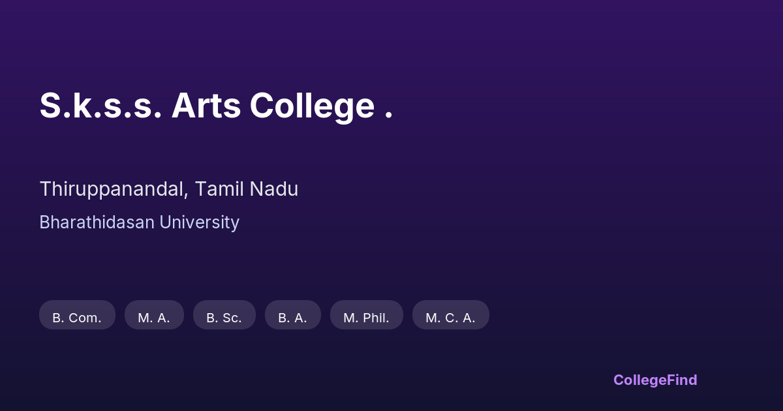The width and height of the screenshot is (783, 411).
Task: Click the comma between town and state
Action: 188,196
